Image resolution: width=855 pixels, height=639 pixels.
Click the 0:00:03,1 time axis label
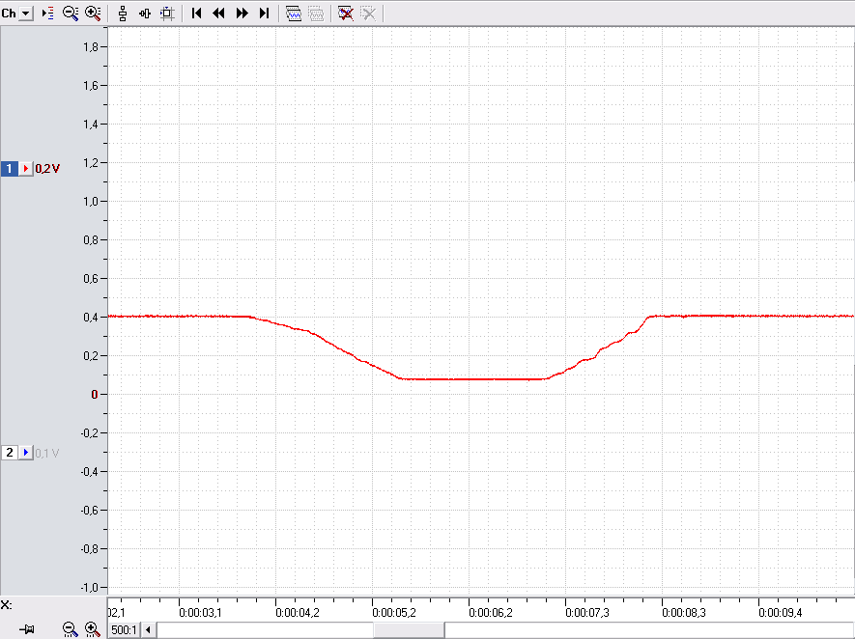click(200, 613)
